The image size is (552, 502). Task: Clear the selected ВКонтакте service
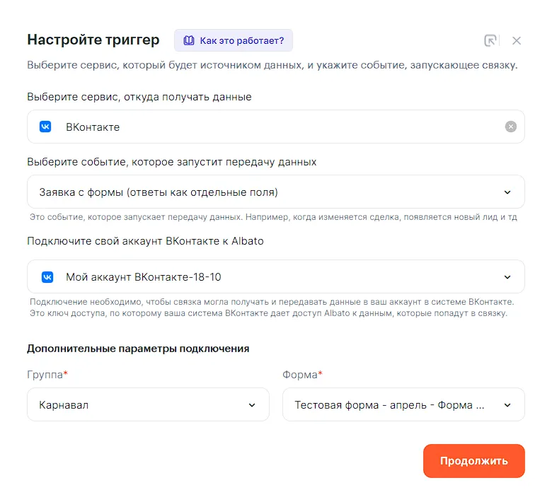(511, 127)
